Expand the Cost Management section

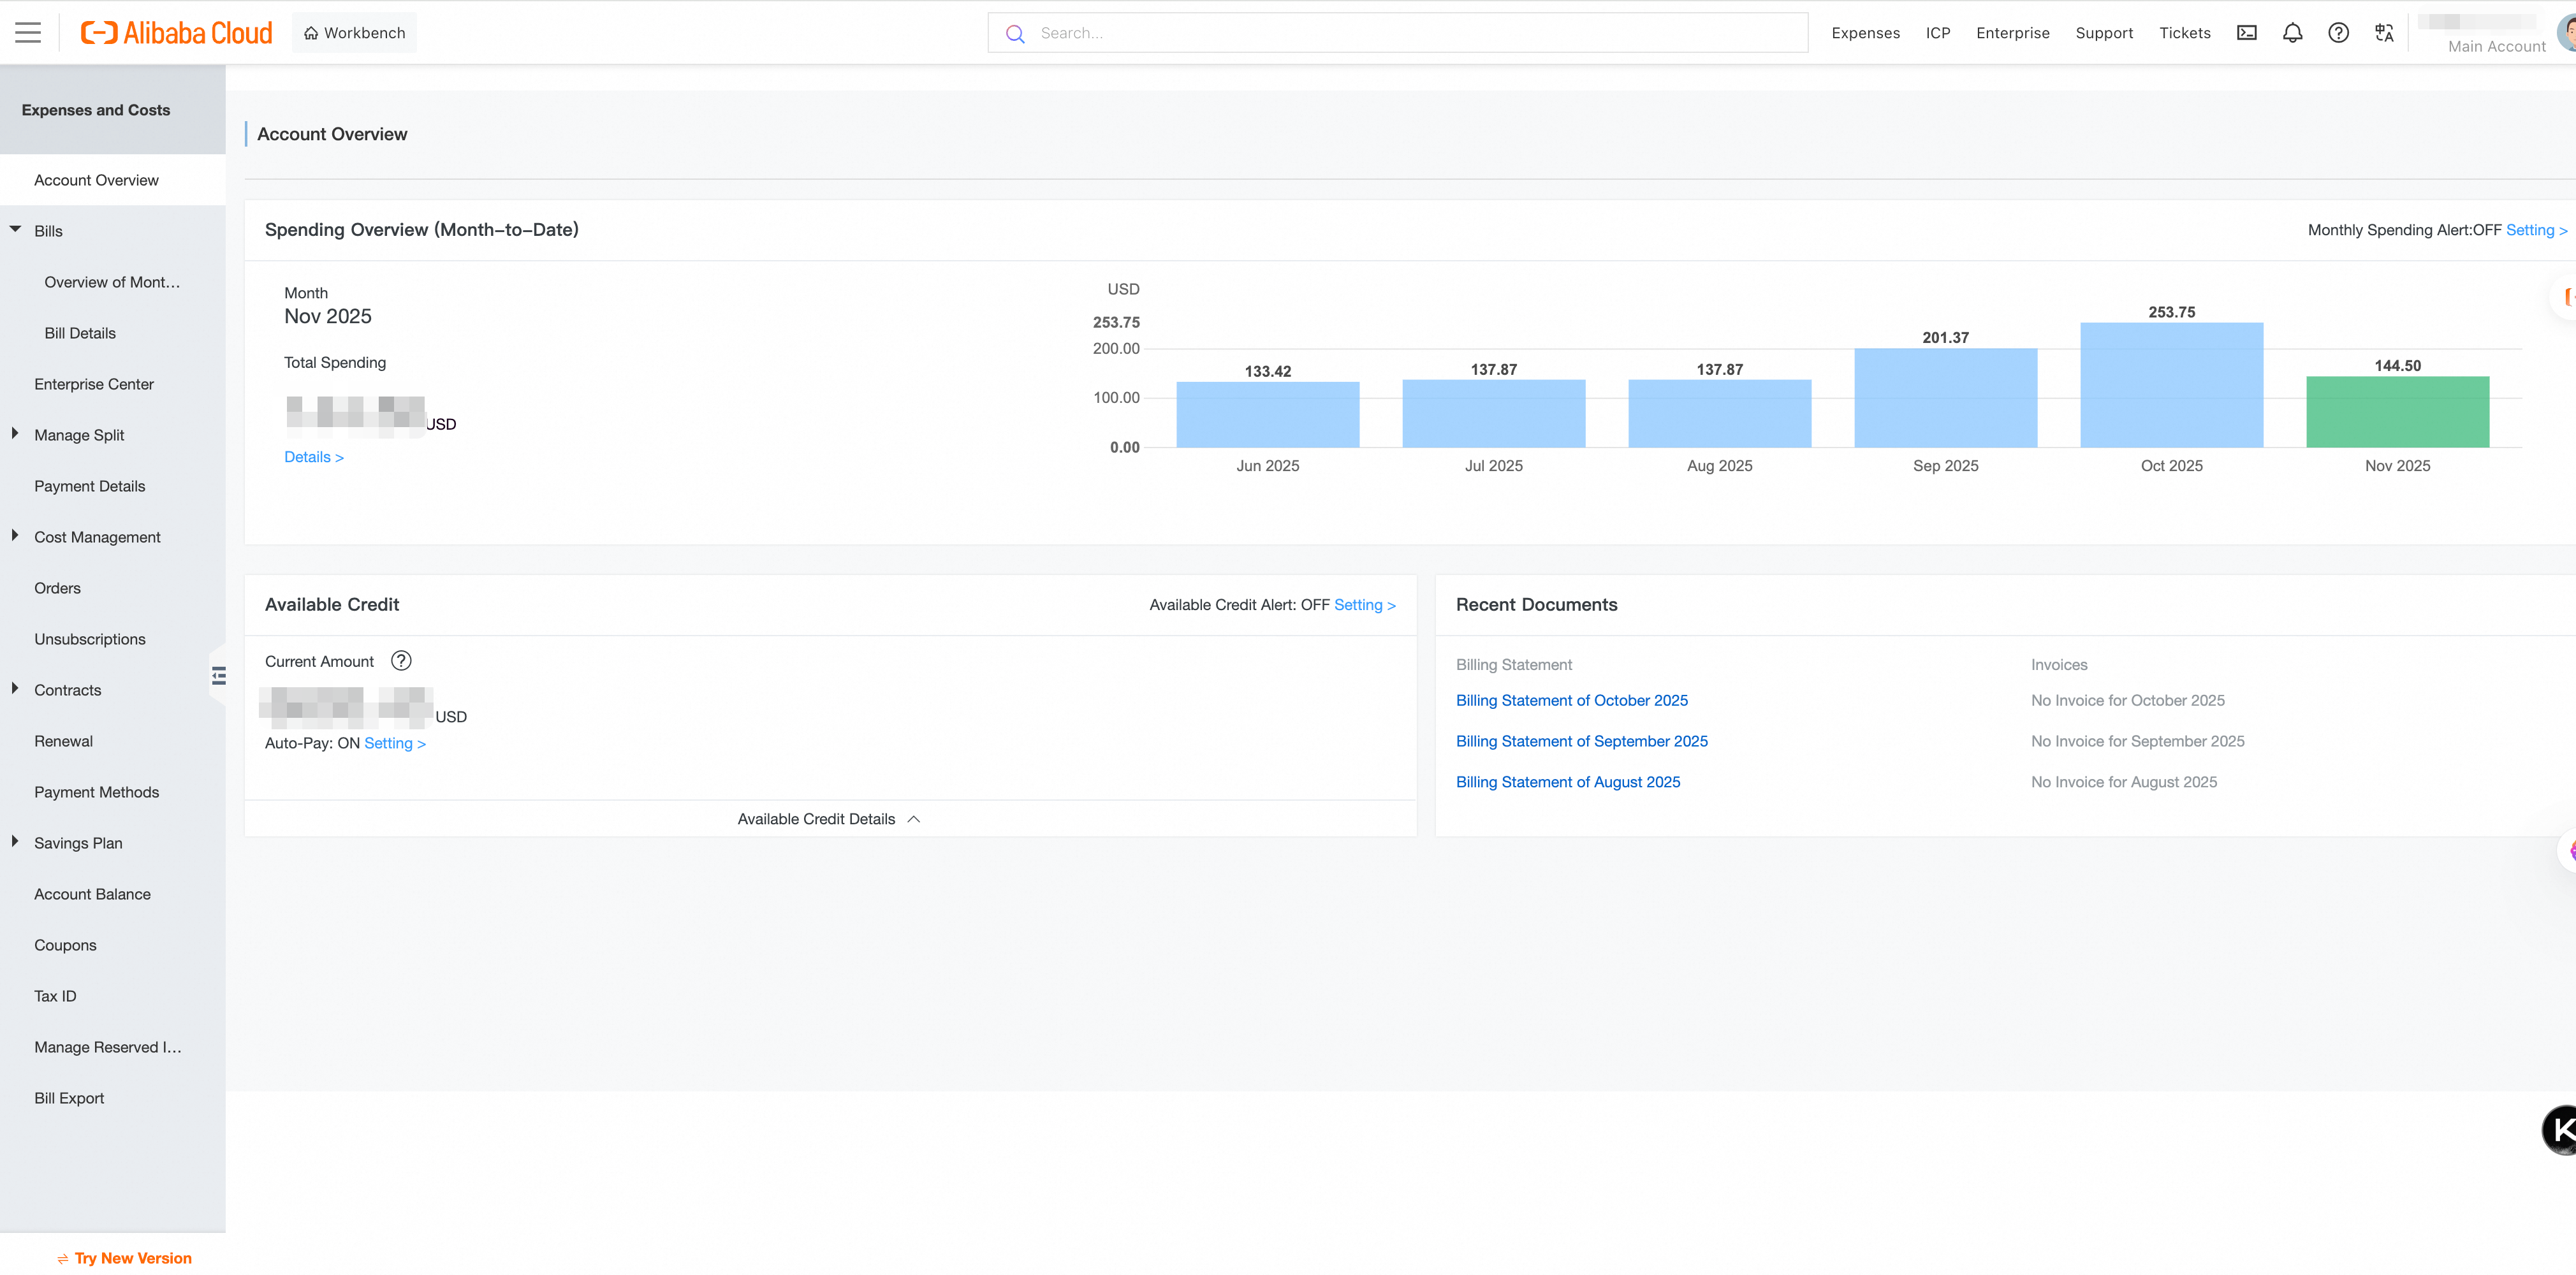[x=16, y=536]
